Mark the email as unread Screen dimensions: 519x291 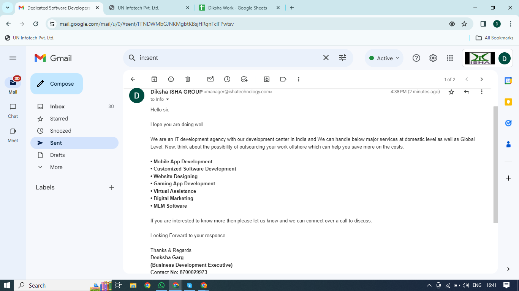pos(210,79)
